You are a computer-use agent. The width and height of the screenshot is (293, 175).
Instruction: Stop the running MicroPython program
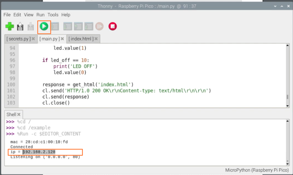coord(112,26)
